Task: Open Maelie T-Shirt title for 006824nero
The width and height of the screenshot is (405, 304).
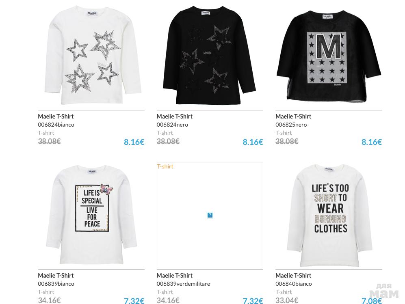Action: [x=175, y=116]
